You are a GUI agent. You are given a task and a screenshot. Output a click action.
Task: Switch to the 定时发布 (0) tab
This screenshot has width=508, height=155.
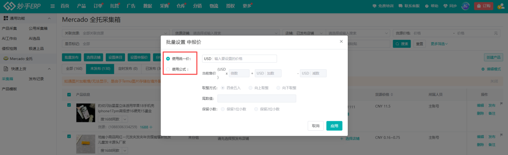click(x=128, y=69)
